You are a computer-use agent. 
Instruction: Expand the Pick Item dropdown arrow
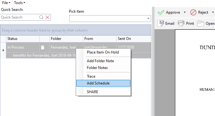coord(148,19)
